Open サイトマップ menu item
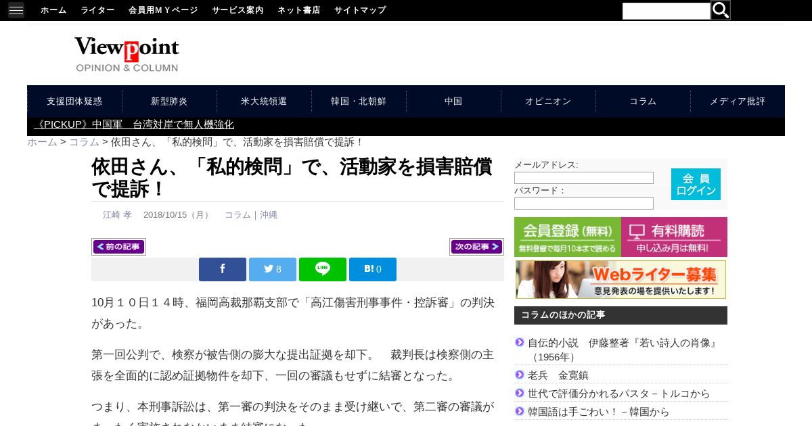The image size is (812, 426). [360, 10]
